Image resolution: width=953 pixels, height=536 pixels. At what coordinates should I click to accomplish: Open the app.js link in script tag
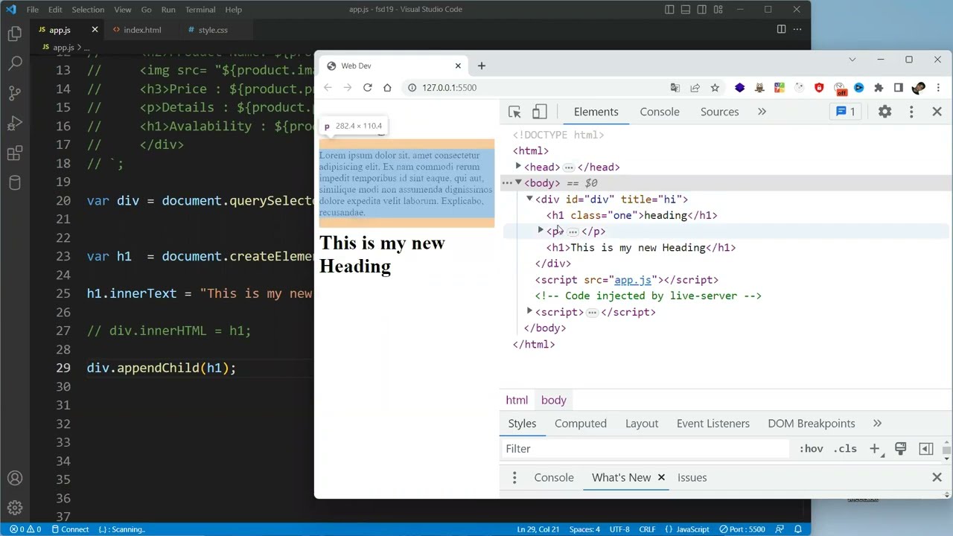(x=632, y=280)
